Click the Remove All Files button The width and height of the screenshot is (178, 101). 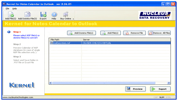[159, 33]
